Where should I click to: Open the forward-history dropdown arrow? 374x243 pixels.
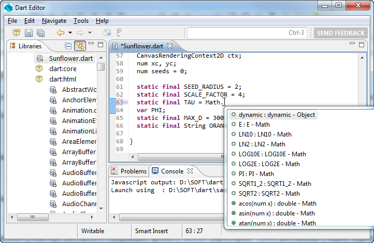(x=90, y=33)
